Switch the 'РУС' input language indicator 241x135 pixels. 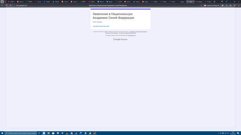pyautogui.click(x=228, y=133)
